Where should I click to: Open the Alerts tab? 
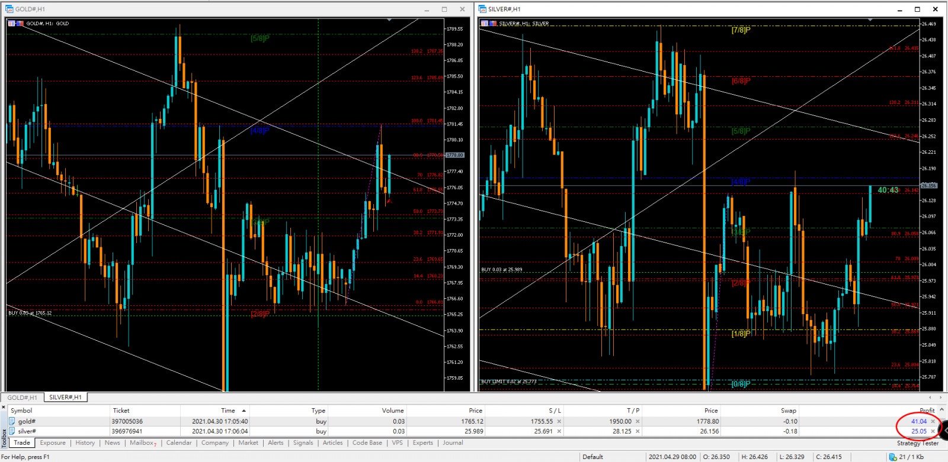pyautogui.click(x=276, y=442)
